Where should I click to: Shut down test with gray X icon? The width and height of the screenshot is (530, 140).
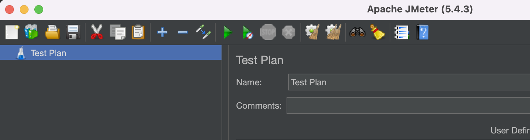289,32
